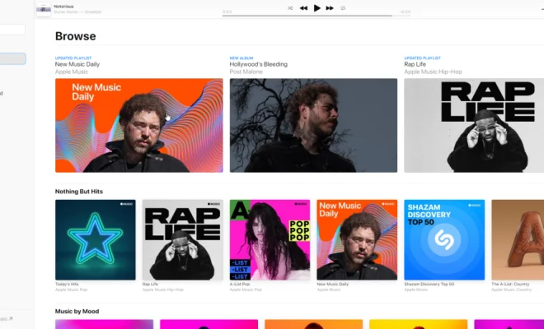Click the Hollywood's Bleeding title link
Image resolution: width=544 pixels, height=329 pixels.
(x=259, y=64)
